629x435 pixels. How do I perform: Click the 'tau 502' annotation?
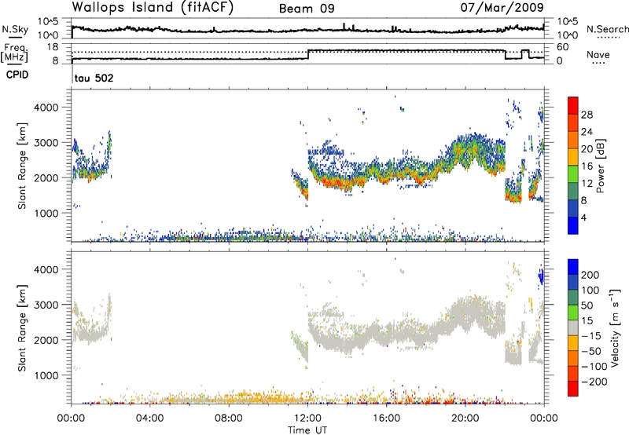pyautogui.click(x=94, y=78)
